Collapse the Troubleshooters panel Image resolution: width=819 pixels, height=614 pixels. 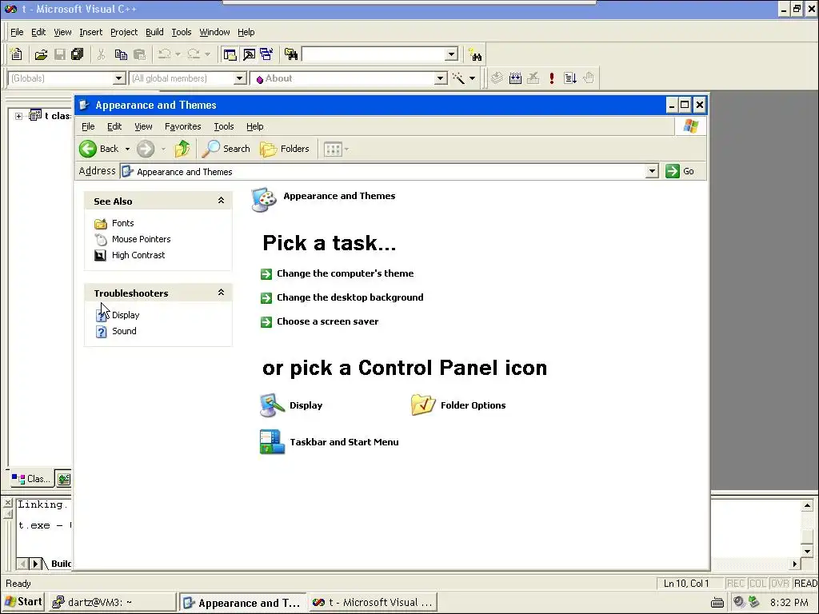click(x=221, y=293)
